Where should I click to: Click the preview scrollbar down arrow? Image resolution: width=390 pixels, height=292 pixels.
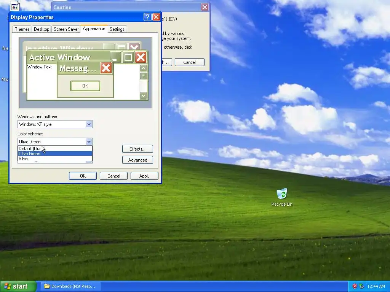pos(143,95)
